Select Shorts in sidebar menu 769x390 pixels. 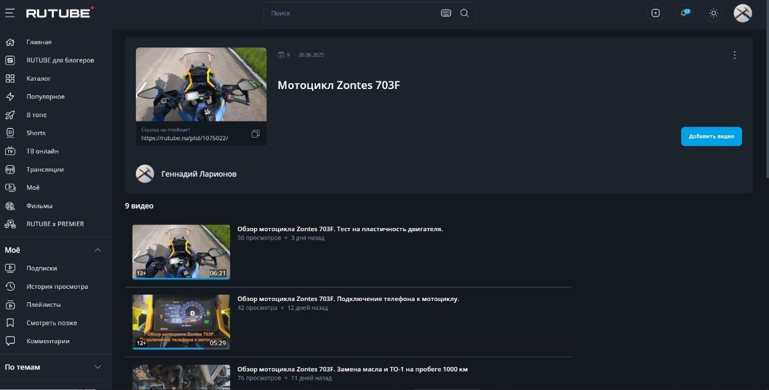tap(36, 133)
